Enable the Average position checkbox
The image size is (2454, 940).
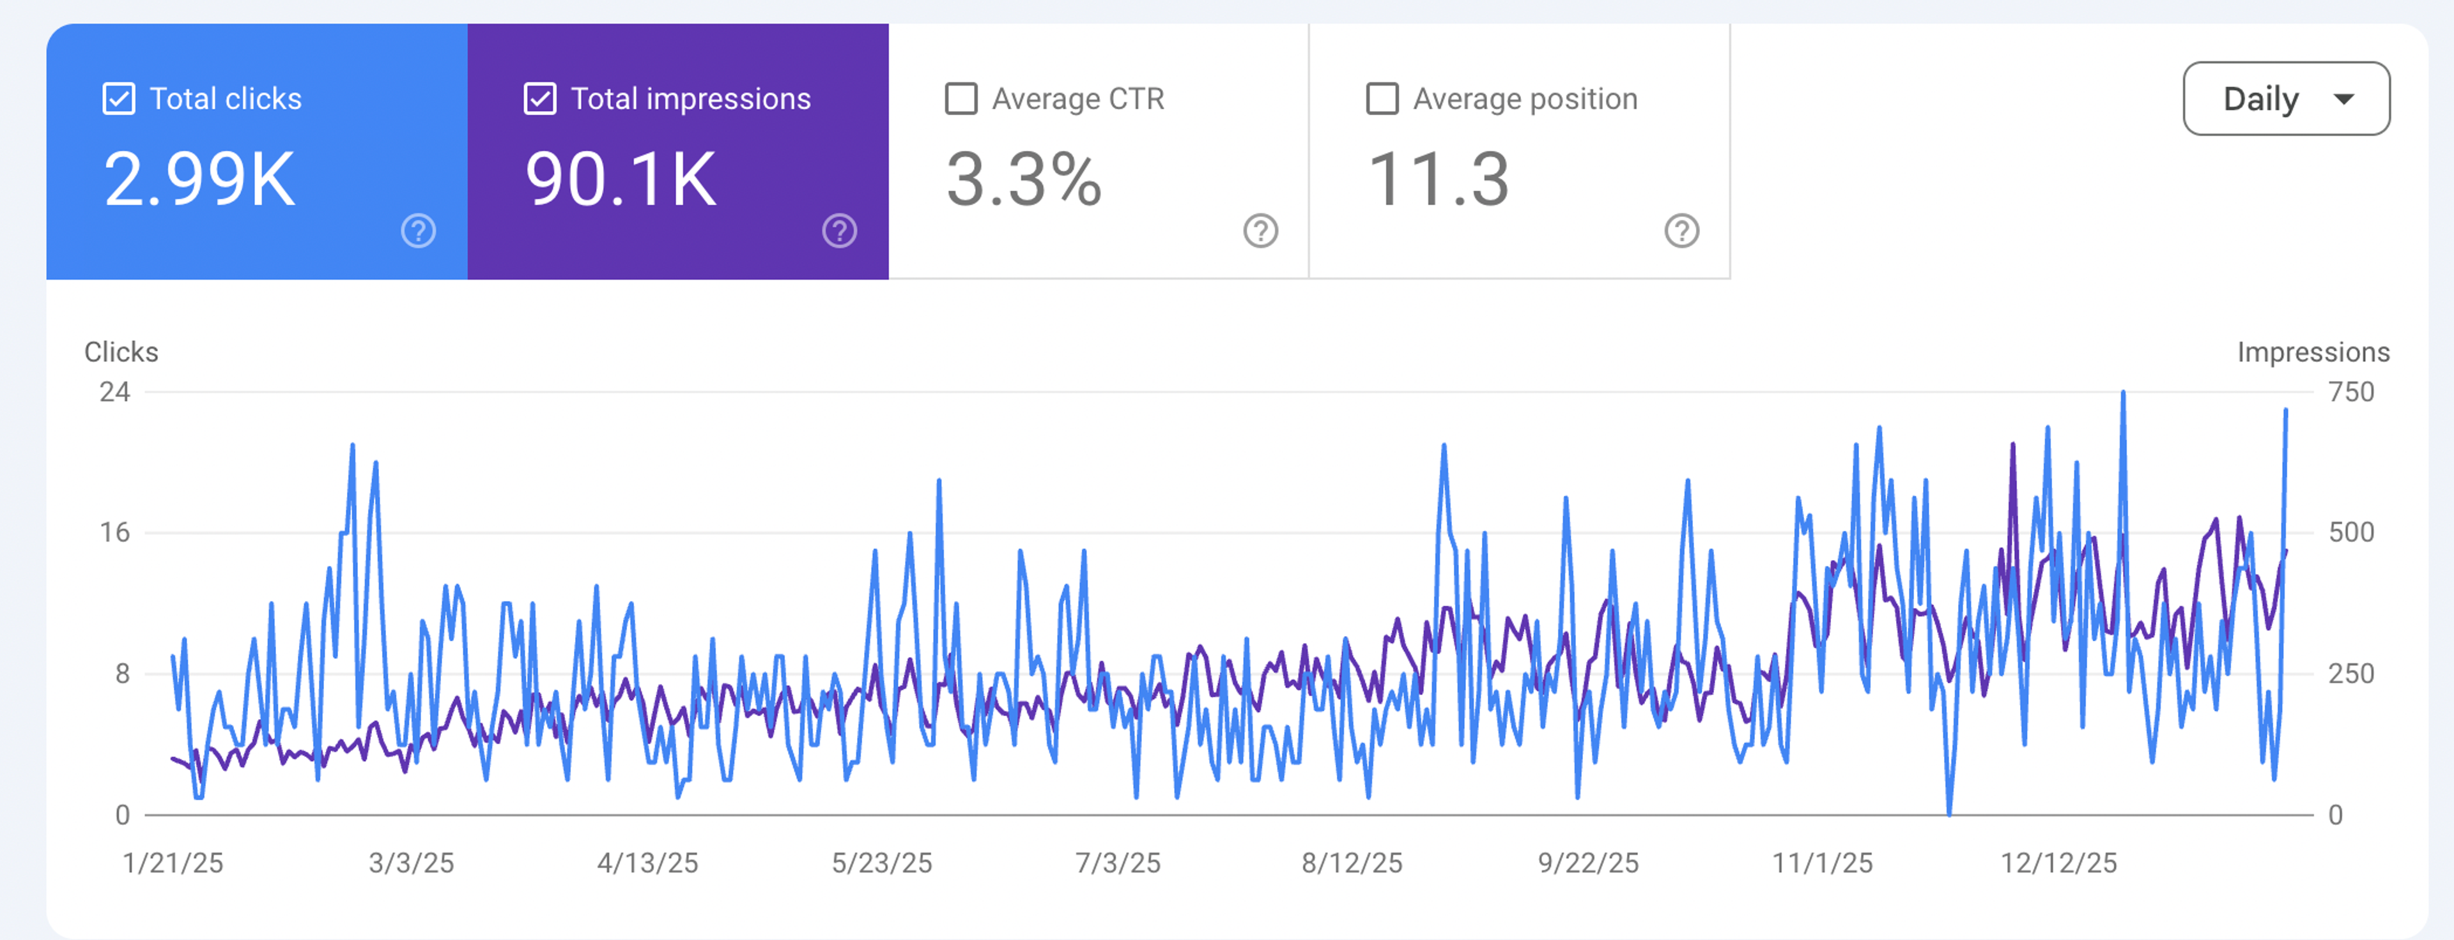(1382, 99)
